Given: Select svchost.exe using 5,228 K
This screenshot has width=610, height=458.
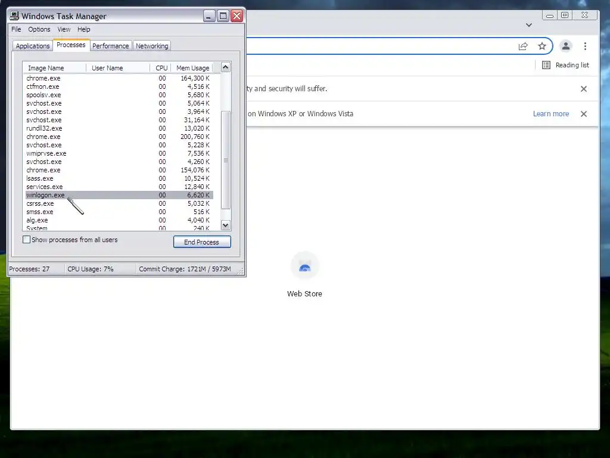Looking at the screenshot, I should click(119, 145).
